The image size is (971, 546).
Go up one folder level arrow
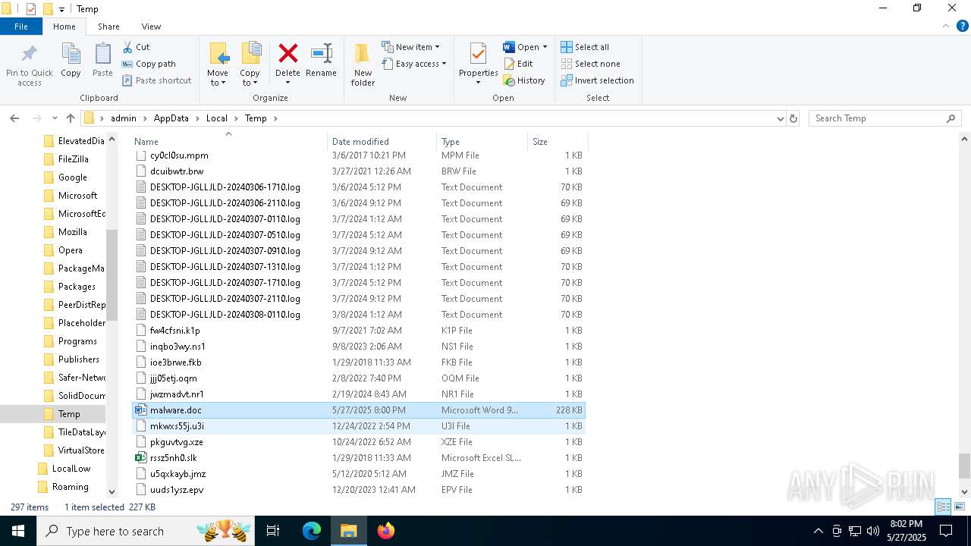(71, 118)
